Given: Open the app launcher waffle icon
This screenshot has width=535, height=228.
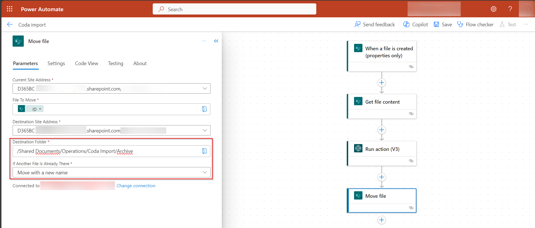Looking at the screenshot, I should pos(10,9).
